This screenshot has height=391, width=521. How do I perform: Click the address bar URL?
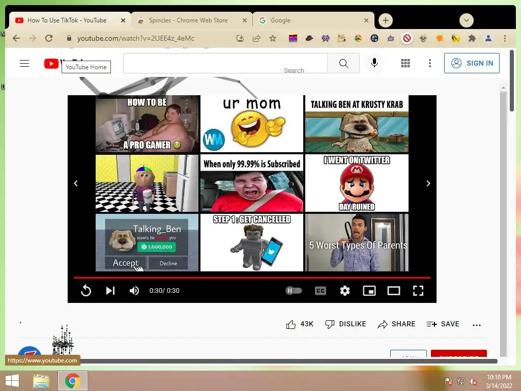[136, 38]
